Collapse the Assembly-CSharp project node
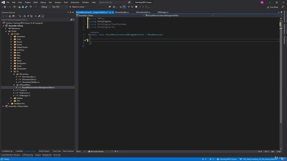 (3, 26)
